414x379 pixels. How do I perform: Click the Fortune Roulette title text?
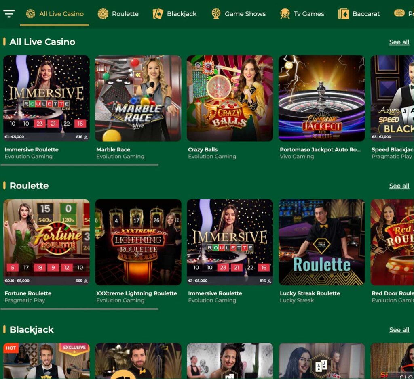28,293
